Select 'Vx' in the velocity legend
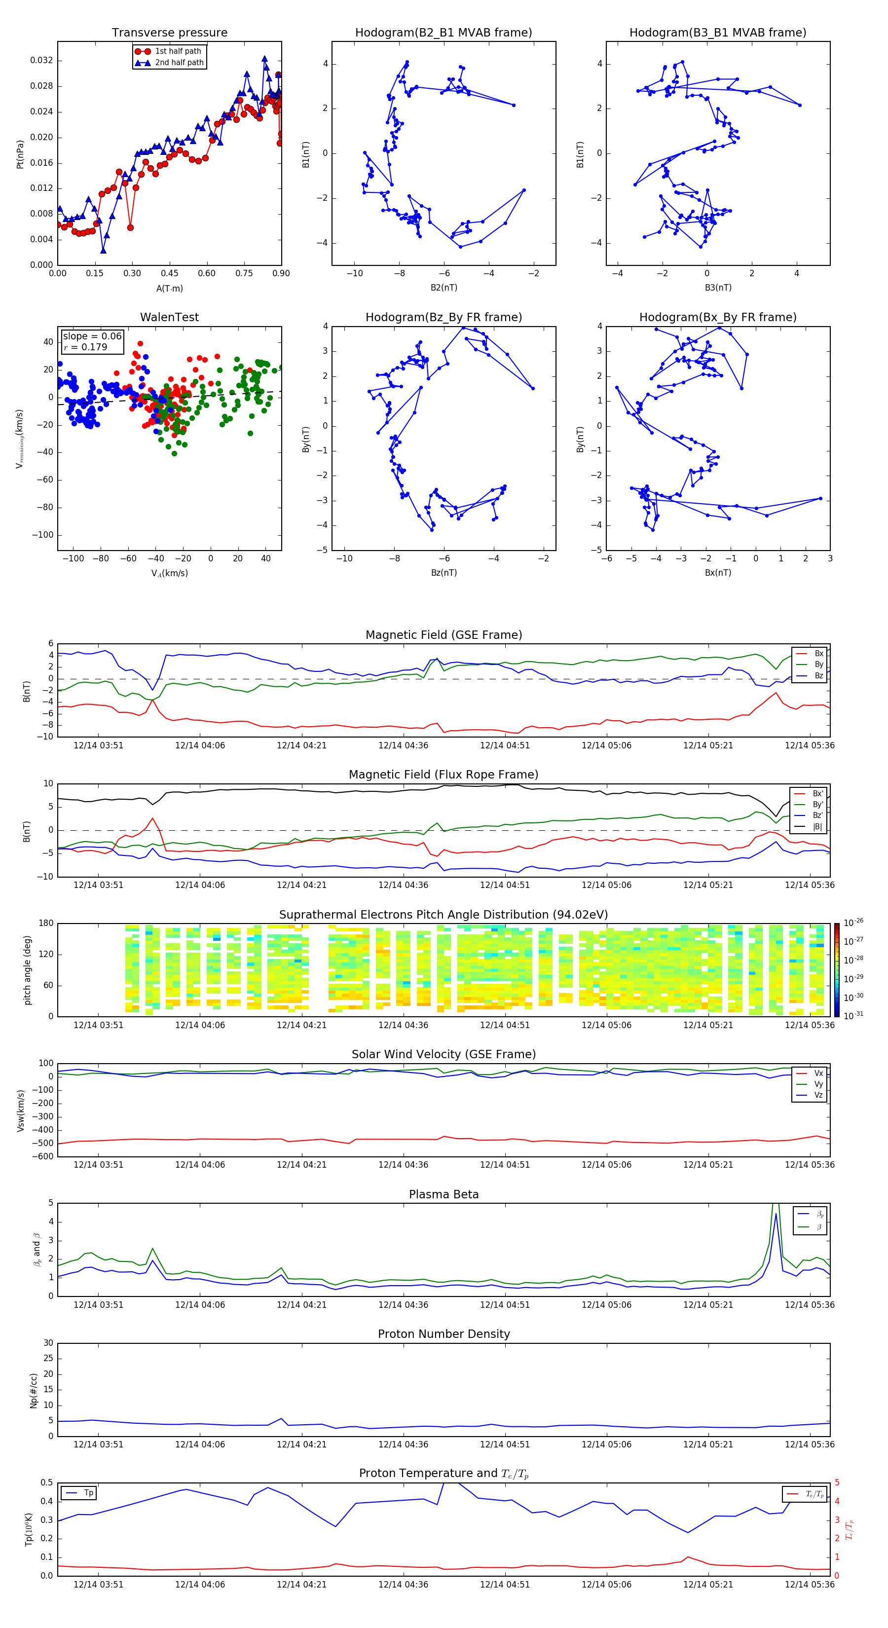The image size is (888, 1628). (810, 1073)
